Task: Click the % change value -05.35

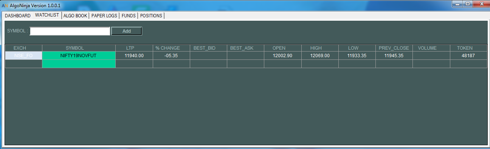Action: click(171, 56)
